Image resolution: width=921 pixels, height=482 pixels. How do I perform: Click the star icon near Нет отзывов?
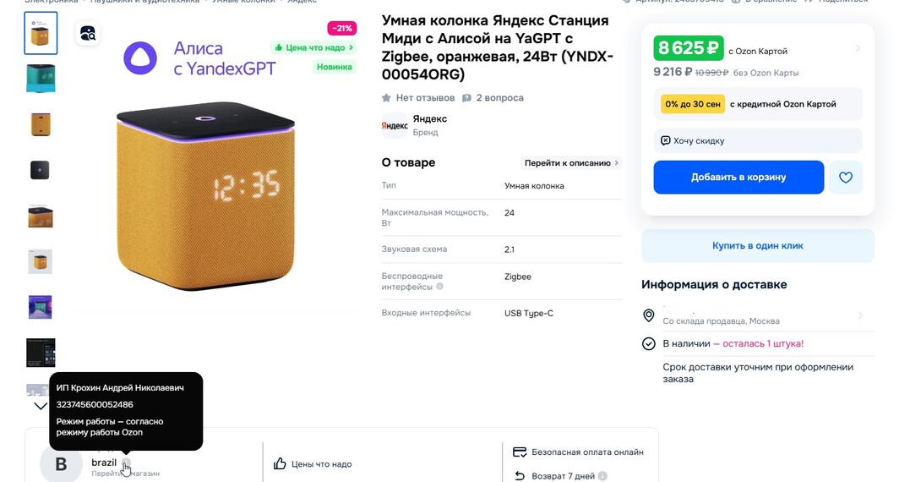tap(386, 98)
